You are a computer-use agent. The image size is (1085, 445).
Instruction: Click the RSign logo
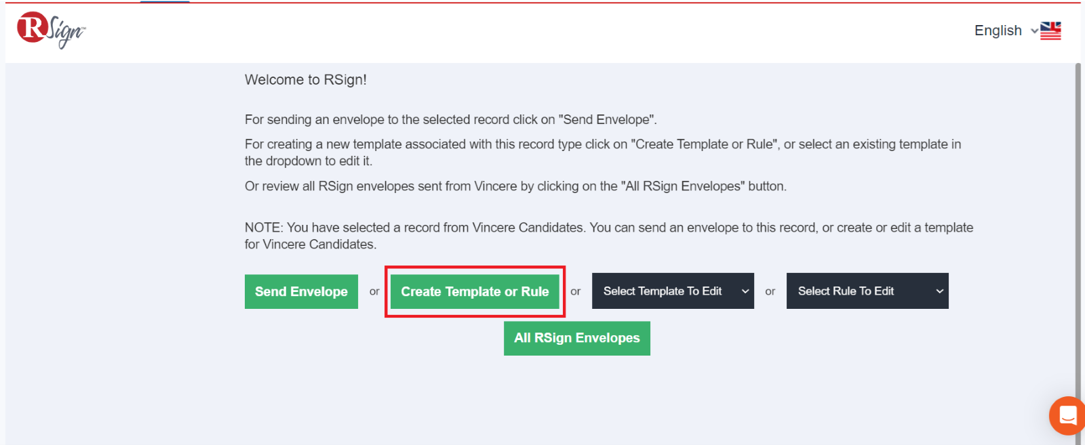(x=52, y=30)
